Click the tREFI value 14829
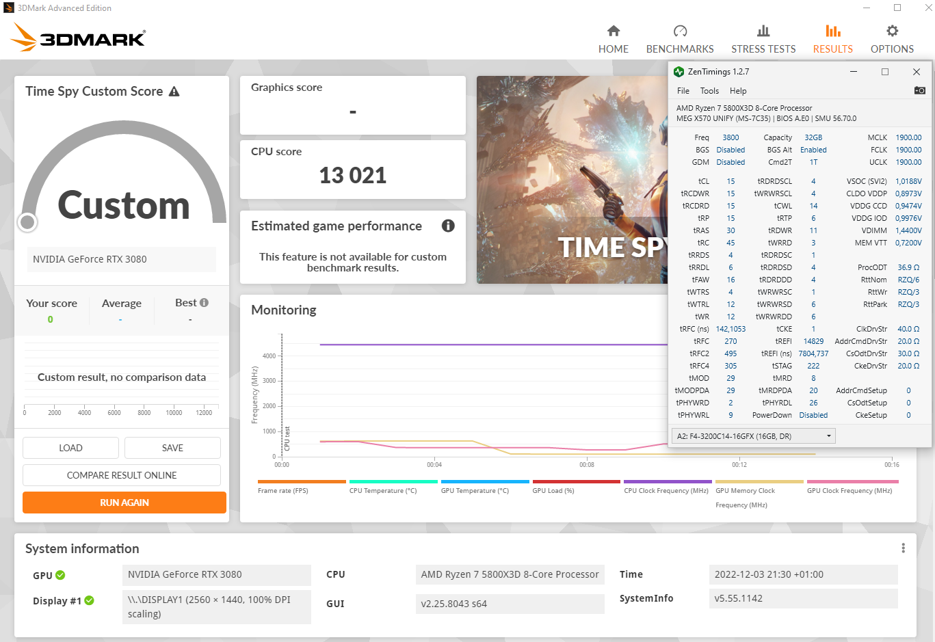The image size is (935, 642). 813,341
